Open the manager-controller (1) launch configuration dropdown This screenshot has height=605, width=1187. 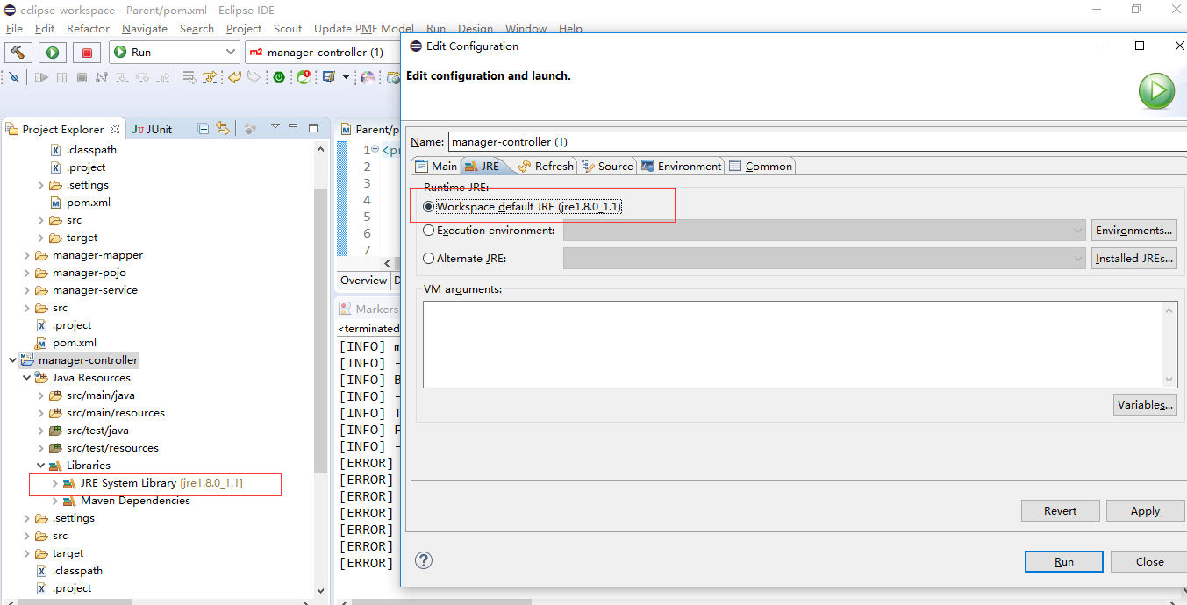[322, 53]
